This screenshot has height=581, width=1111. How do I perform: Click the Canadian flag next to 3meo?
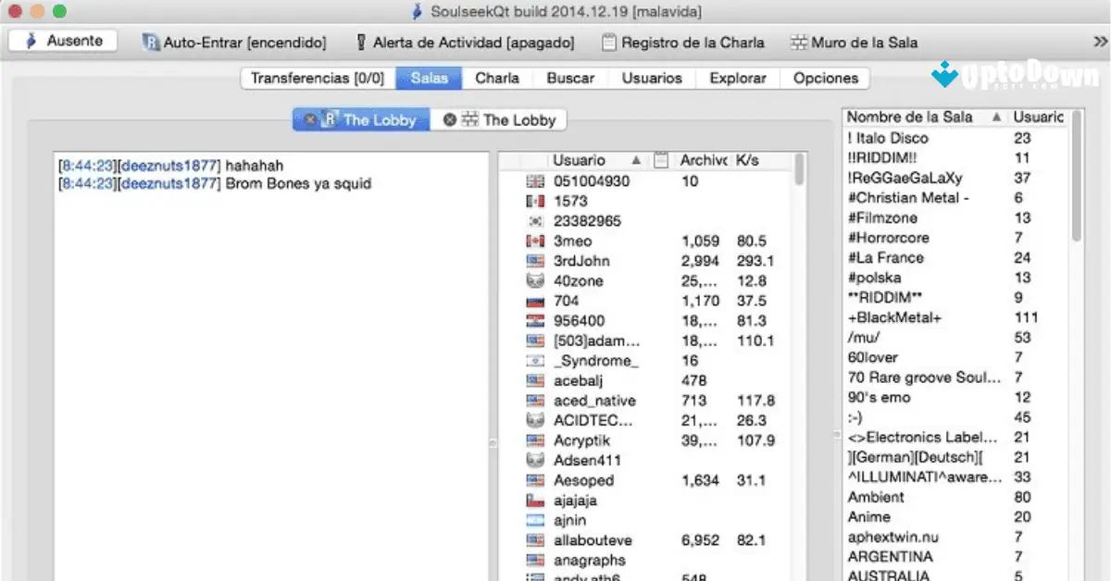(x=535, y=241)
